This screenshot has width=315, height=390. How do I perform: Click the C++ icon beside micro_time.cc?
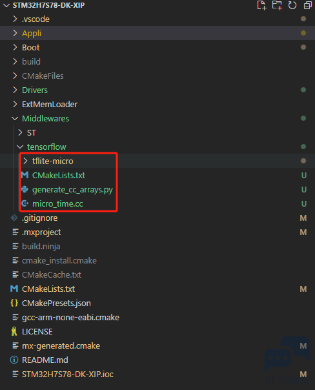click(x=25, y=203)
